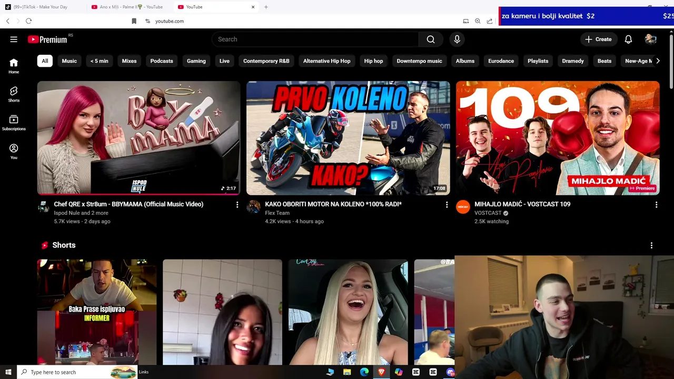The image size is (674, 379).
Task: Select the < 5 min filter chip
Action: 99,61
